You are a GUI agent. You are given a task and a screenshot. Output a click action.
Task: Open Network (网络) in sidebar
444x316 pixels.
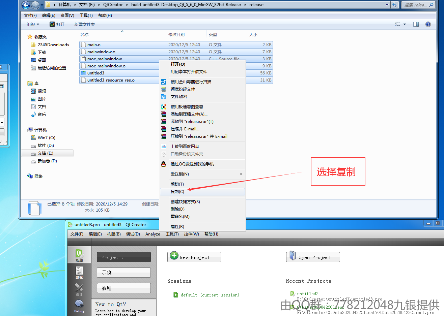pyautogui.click(x=35, y=176)
